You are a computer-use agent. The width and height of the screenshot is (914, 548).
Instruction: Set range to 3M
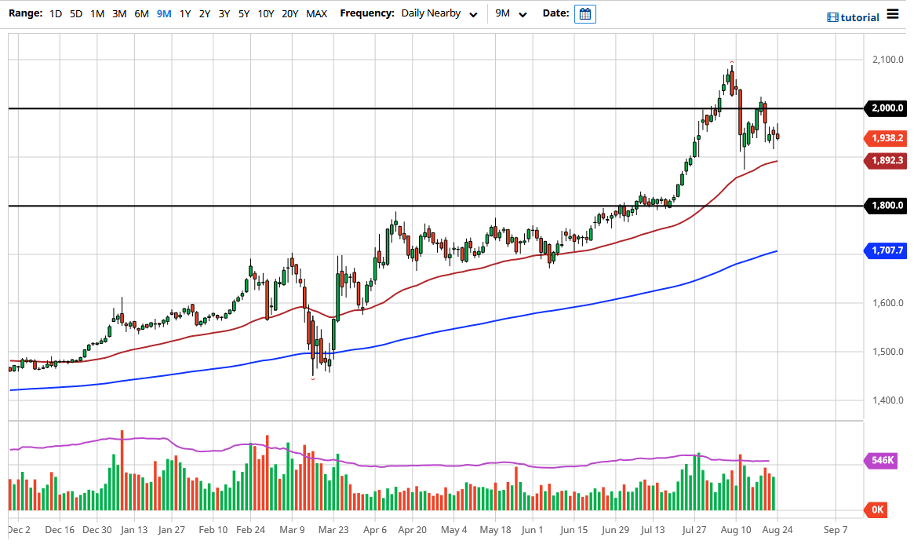(119, 13)
